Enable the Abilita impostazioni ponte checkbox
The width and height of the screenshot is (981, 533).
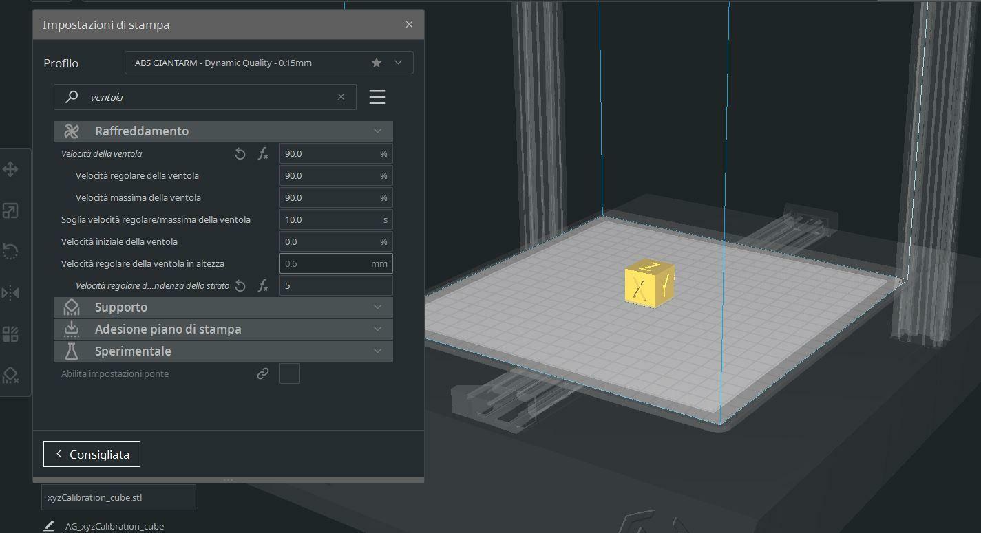(290, 374)
